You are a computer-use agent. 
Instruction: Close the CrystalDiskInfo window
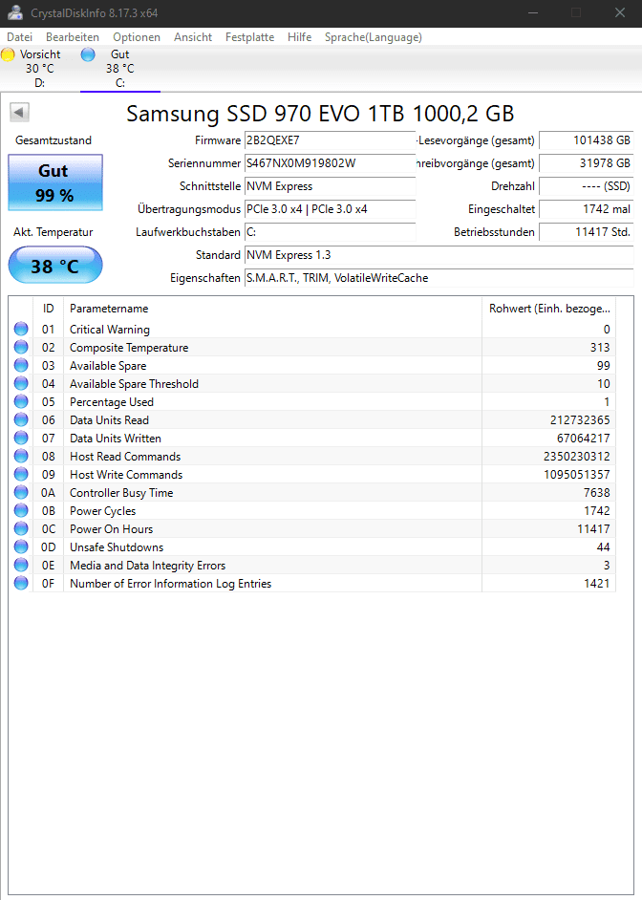tap(620, 12)
